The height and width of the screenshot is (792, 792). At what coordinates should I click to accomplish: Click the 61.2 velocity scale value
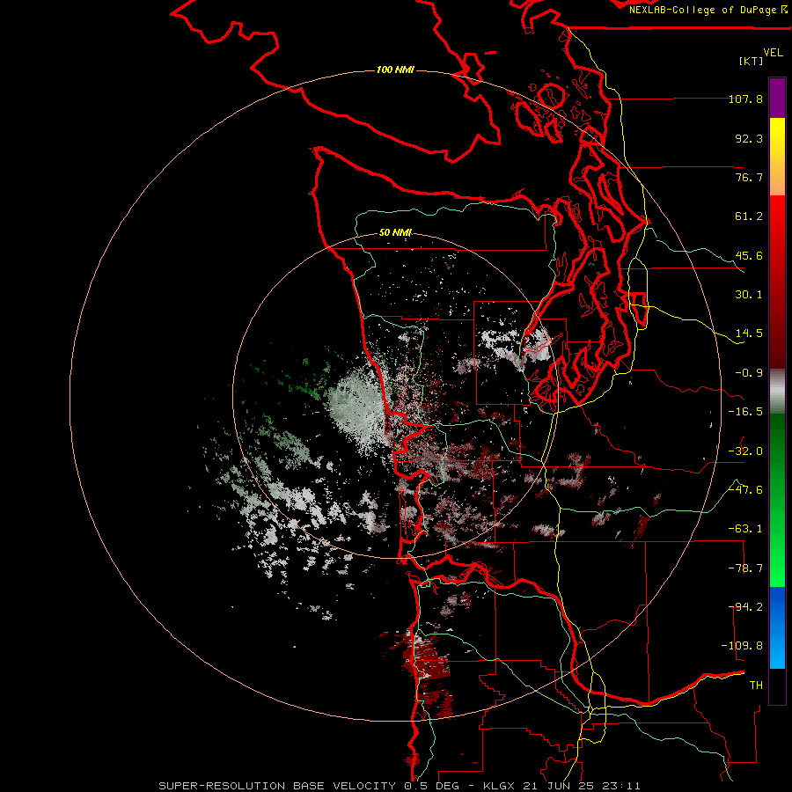point(749,216)
